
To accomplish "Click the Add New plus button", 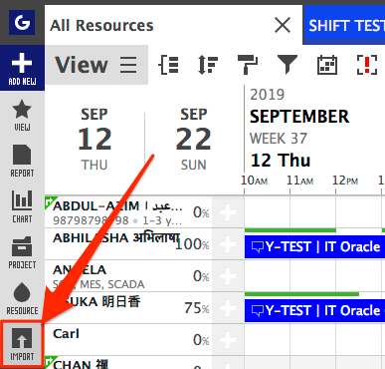I will (22, 68).
